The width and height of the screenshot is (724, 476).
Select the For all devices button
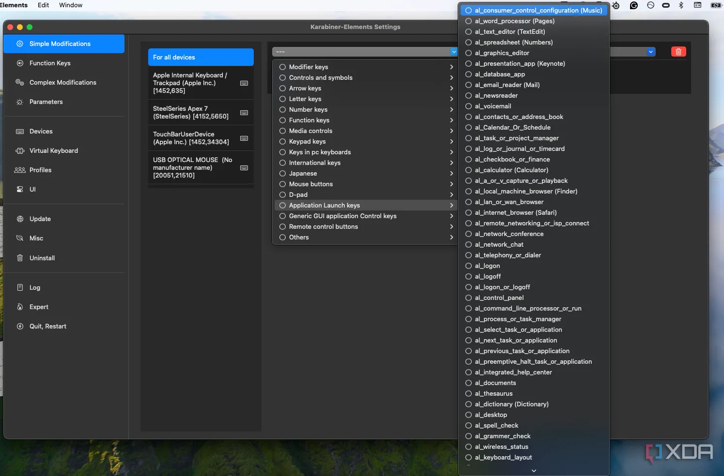pos(200,57)
